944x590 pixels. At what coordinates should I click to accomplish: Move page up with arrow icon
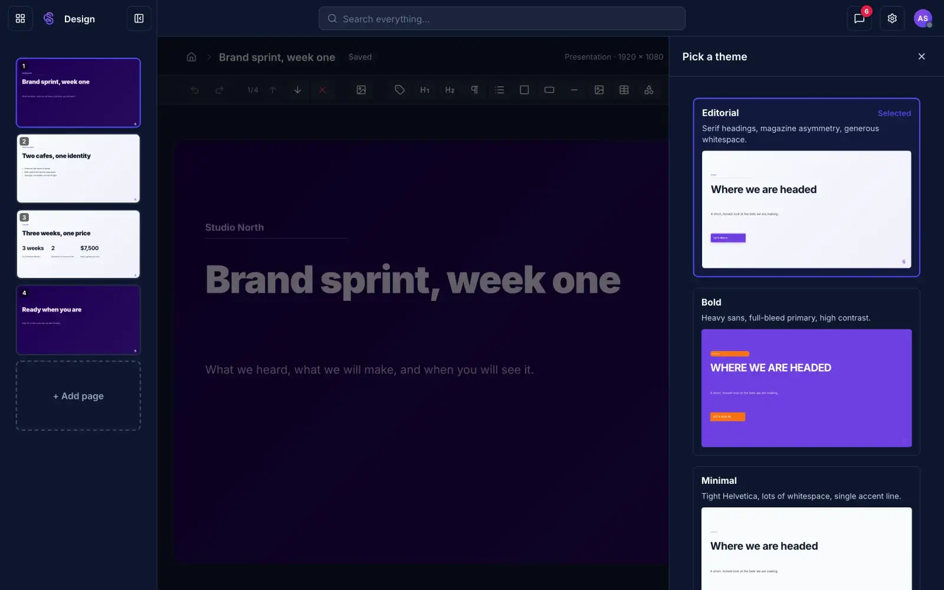(273, 90)
